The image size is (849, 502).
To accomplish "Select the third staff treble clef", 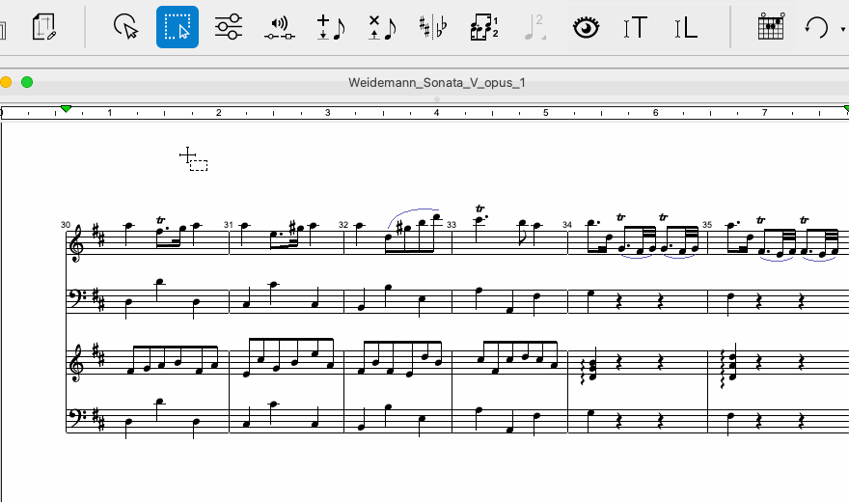I will [x=77, y=362].
